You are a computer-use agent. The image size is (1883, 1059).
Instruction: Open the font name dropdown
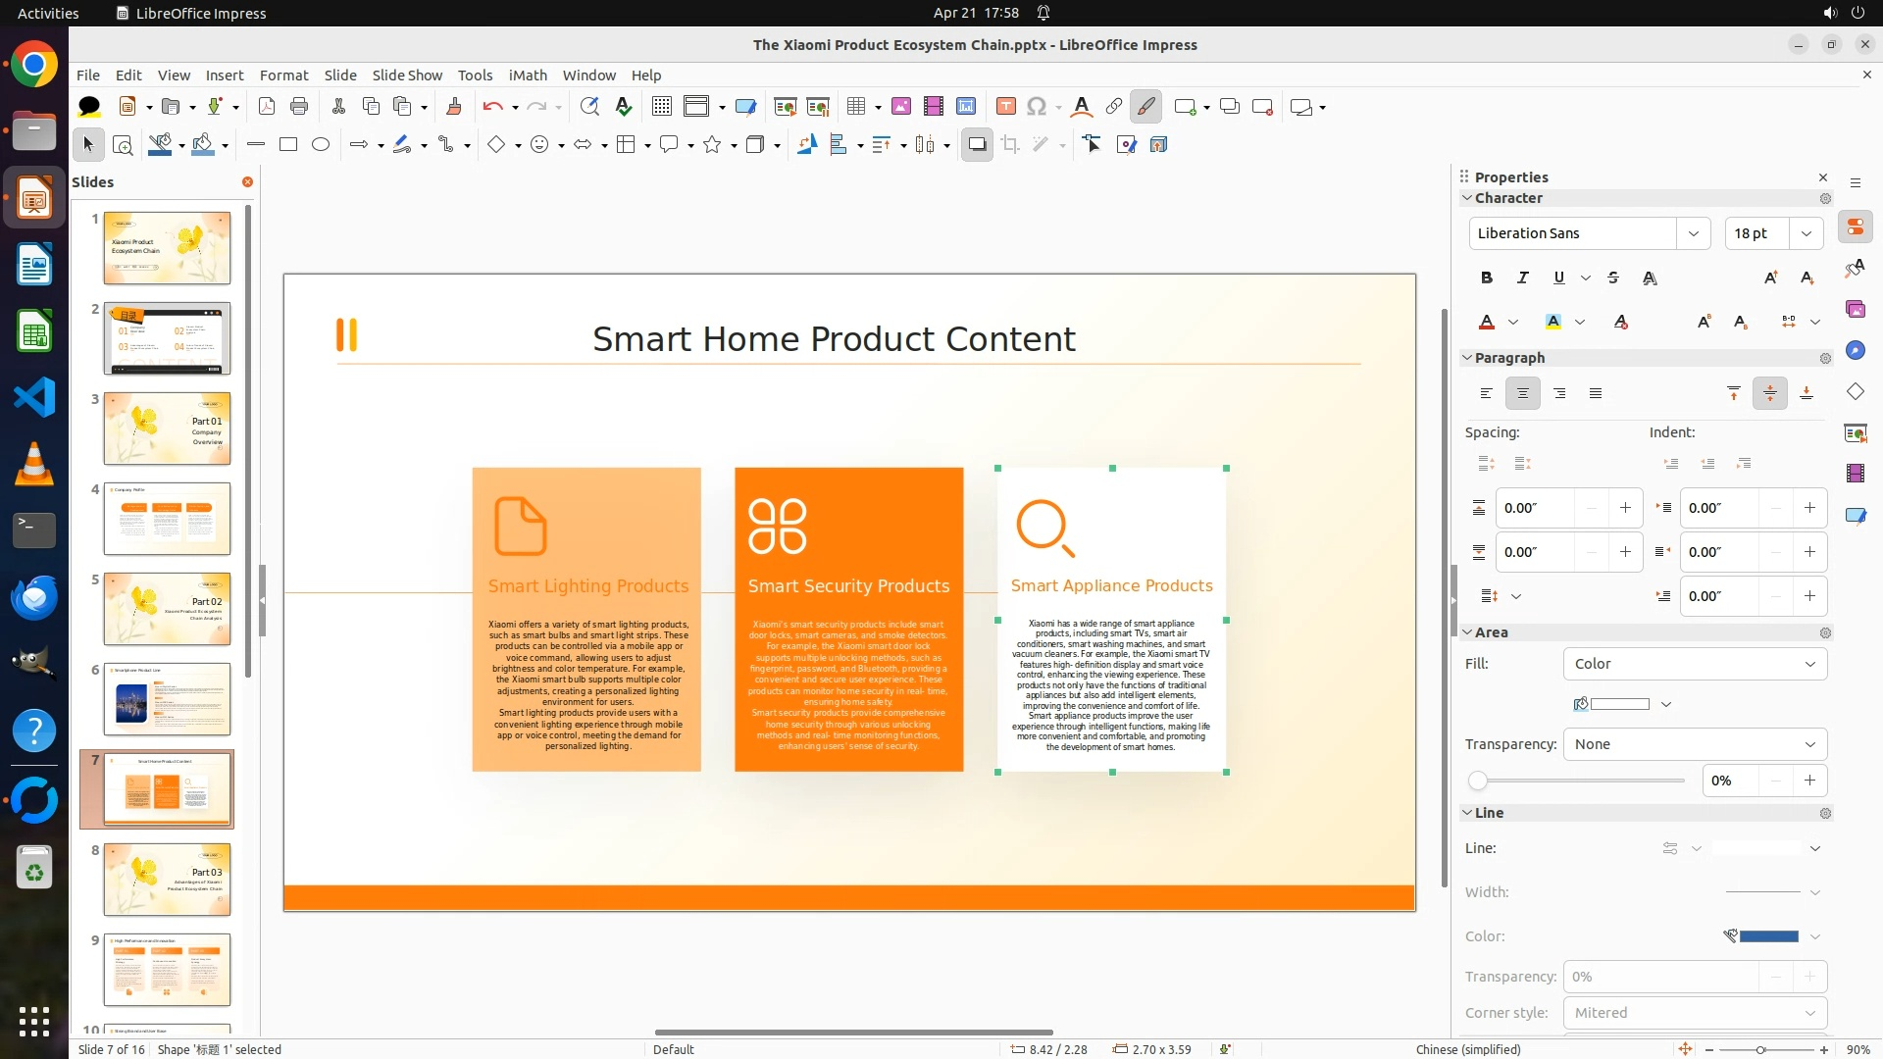tap(1694, 233)
